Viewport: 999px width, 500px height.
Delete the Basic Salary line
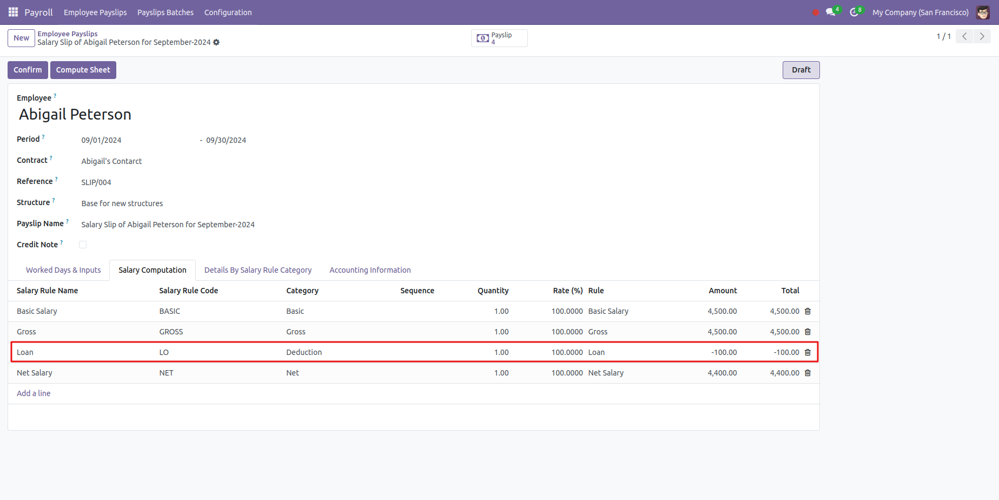pyautogui.click(x=808, y=311)
